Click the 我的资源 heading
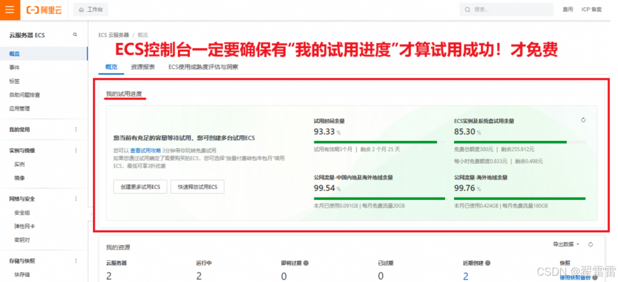The height and width of the screenshot is (282, 618). (118, 247)
